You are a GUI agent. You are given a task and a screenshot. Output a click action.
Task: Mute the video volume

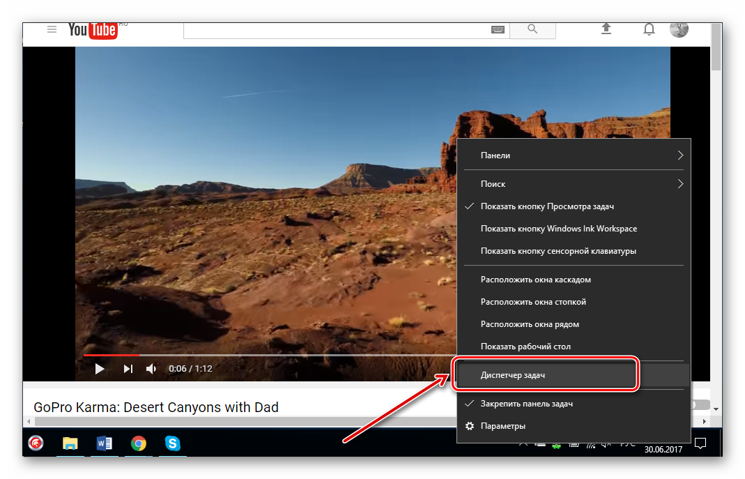(x=151, y=369)
